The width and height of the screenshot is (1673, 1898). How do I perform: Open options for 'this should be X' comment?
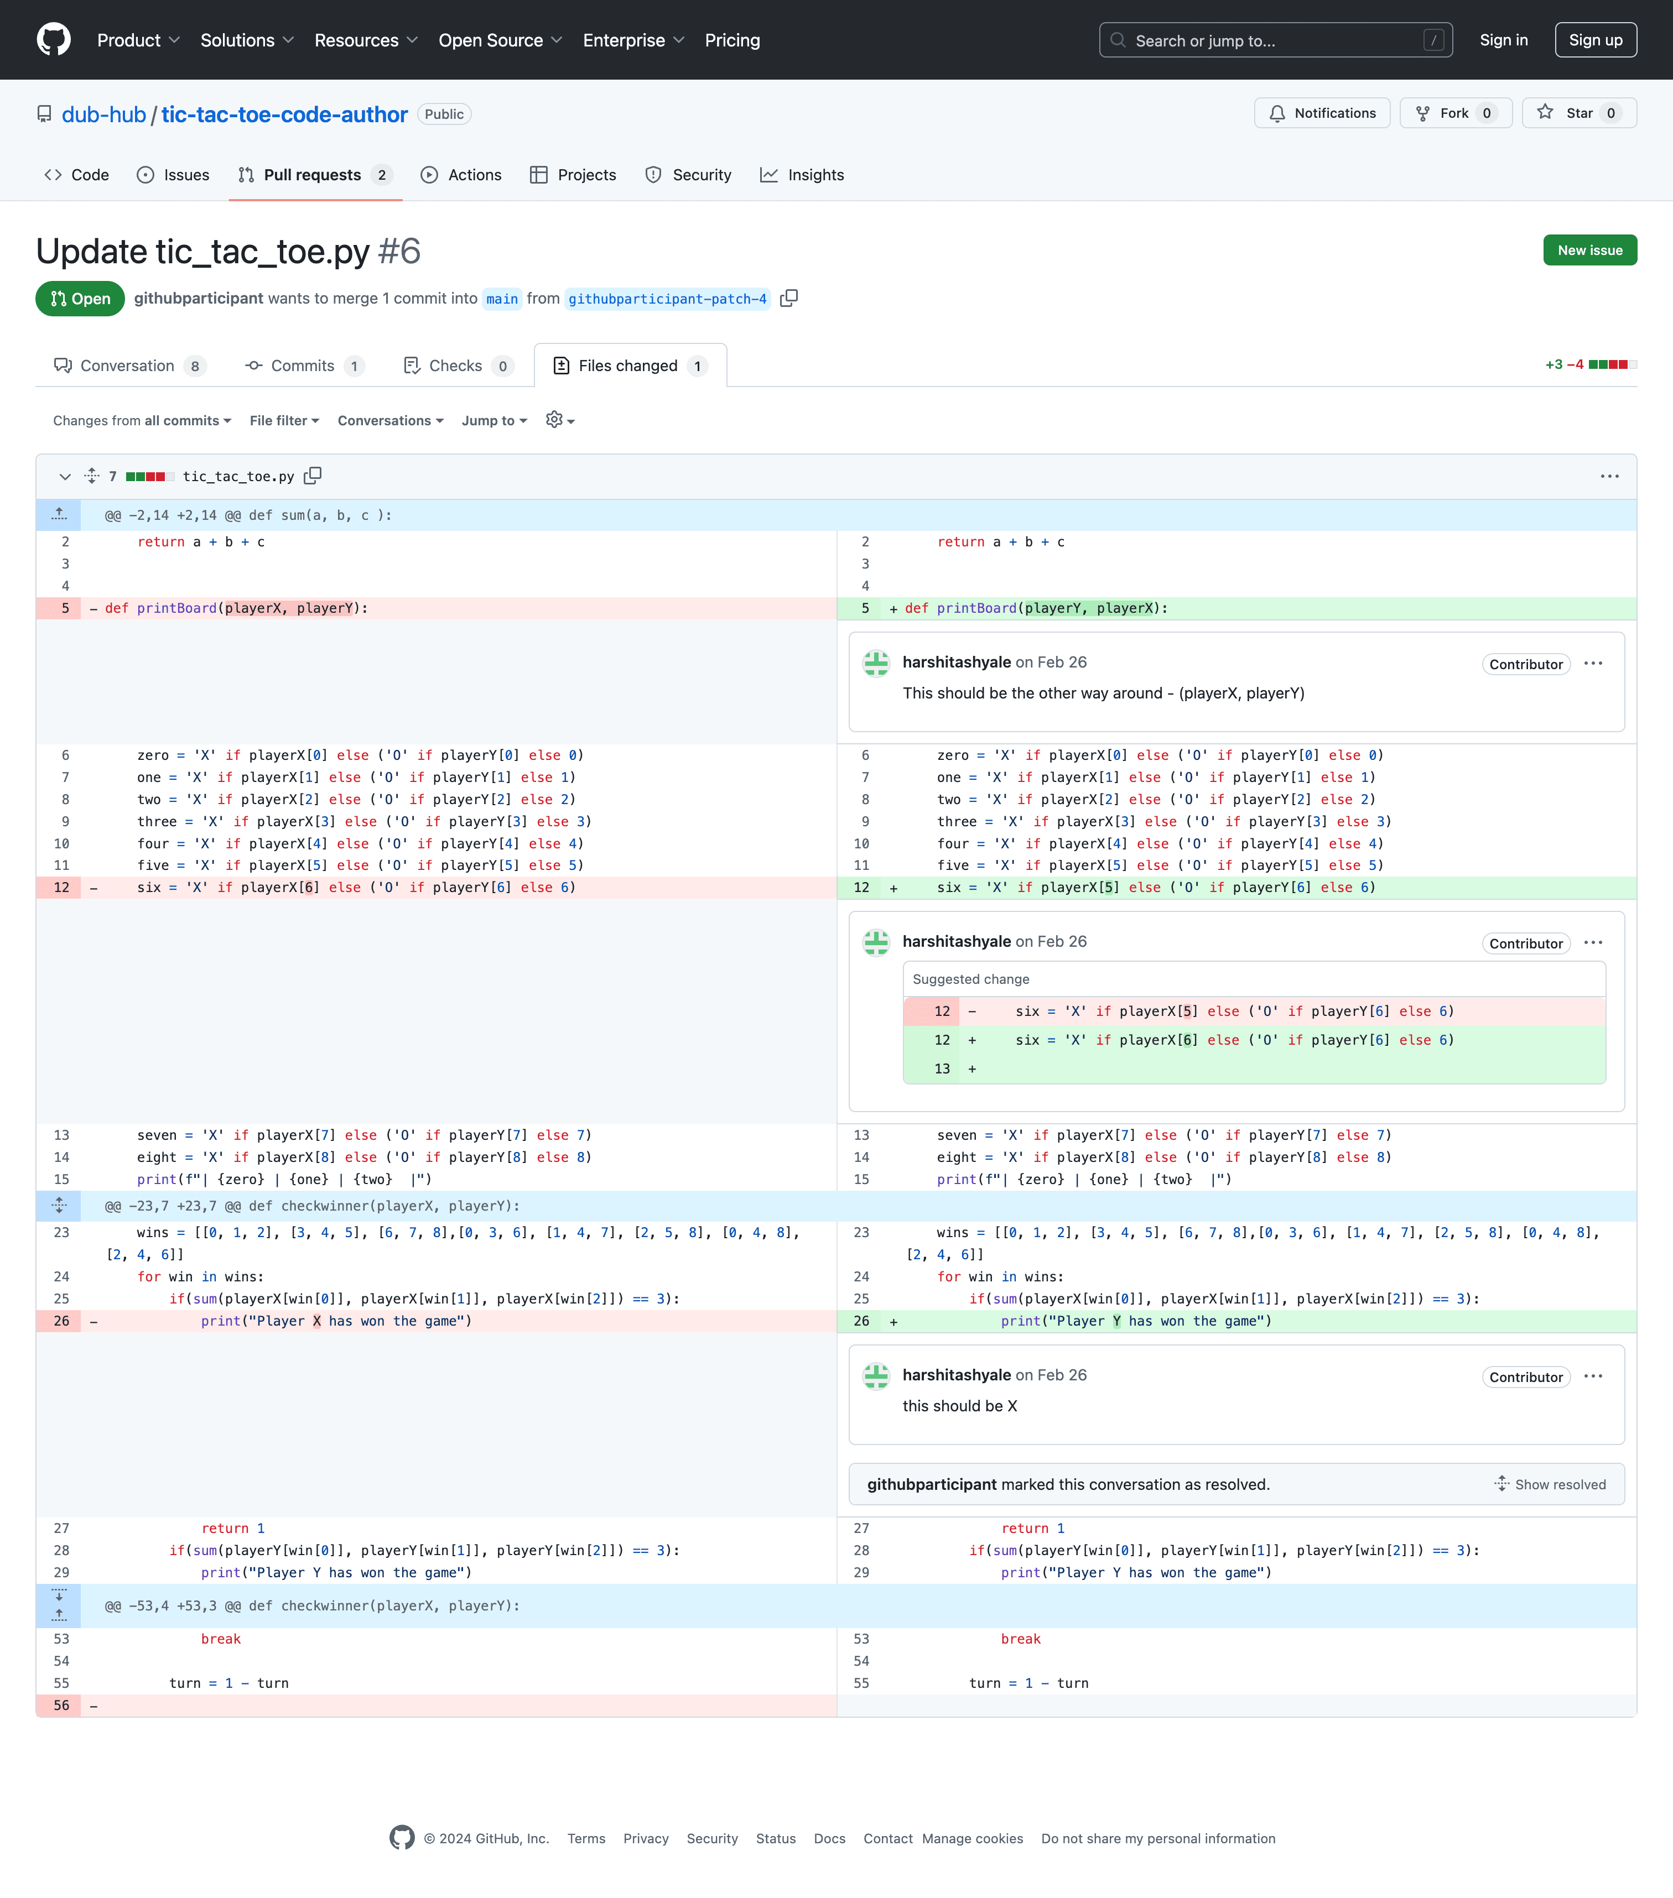(x=1593, y=1376)
